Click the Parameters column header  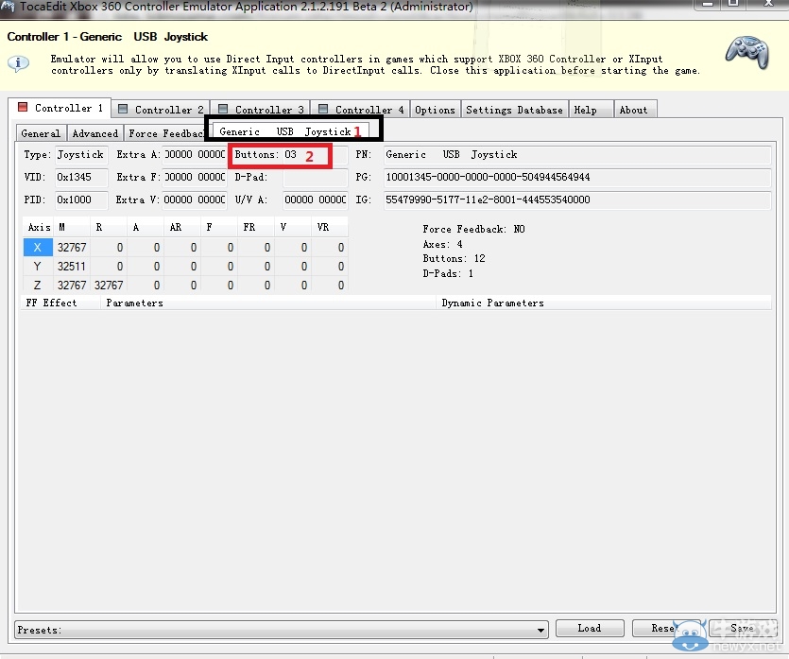pyautogui.click(x=268, y=303)
